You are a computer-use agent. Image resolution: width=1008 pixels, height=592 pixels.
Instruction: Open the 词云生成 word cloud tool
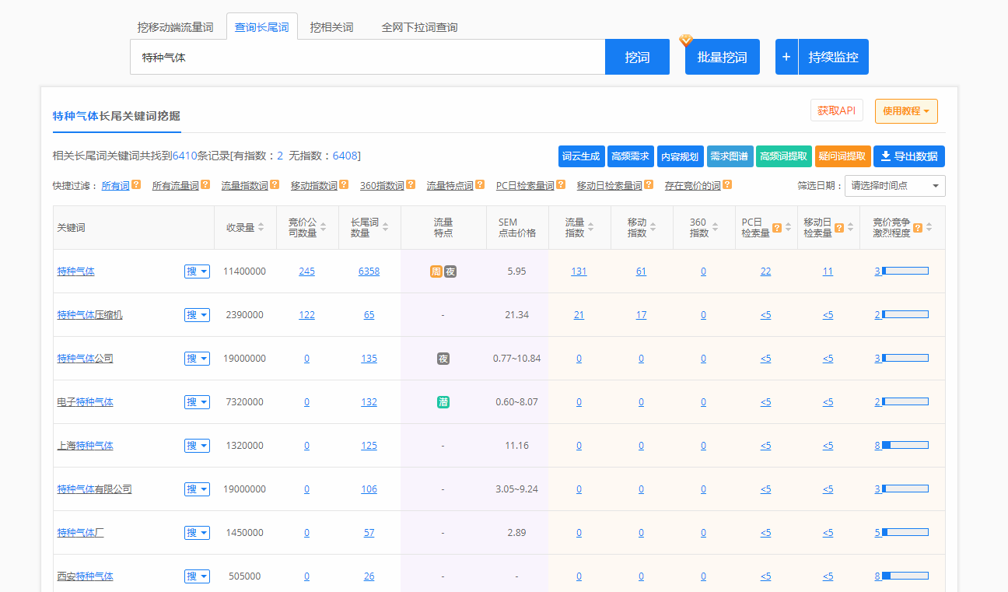(581, 156)
